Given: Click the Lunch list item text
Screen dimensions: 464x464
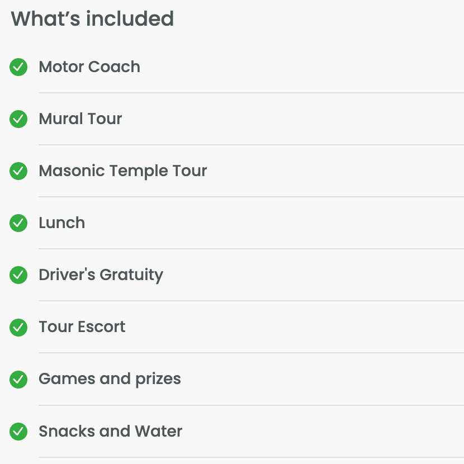Looking at the screenshot, I should (61, 222).
